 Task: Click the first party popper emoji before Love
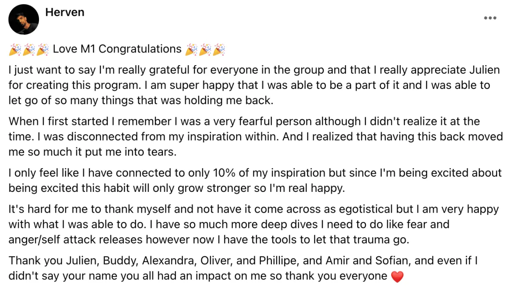click(x=15, y=50)
